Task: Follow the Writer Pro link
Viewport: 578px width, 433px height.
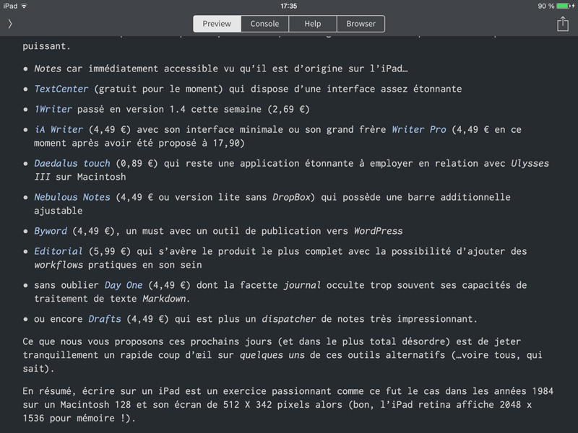Action: [419, 129]
